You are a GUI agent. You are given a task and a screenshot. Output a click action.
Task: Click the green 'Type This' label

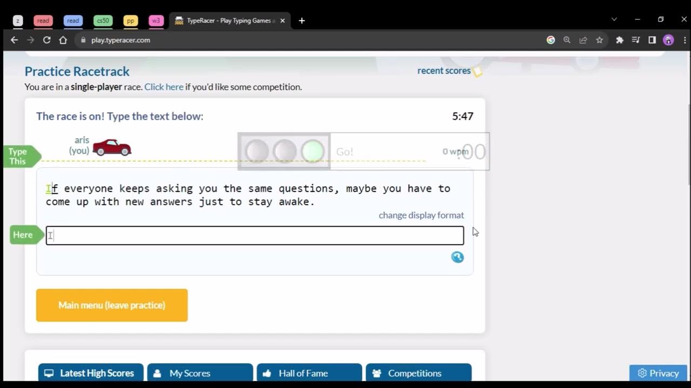coord(22,156)
